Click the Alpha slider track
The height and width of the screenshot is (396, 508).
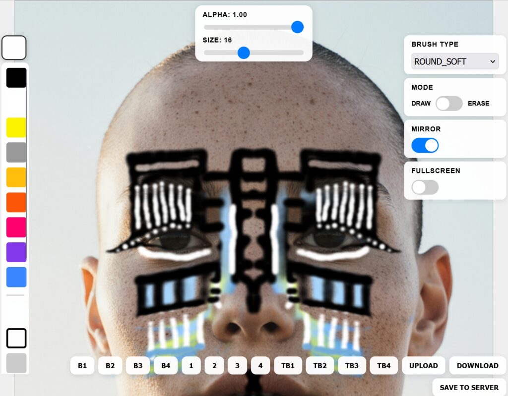[248, 27]
